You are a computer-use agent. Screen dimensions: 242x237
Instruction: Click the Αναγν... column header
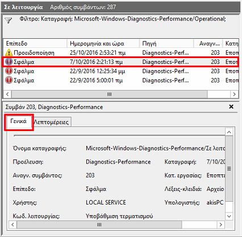208,43
